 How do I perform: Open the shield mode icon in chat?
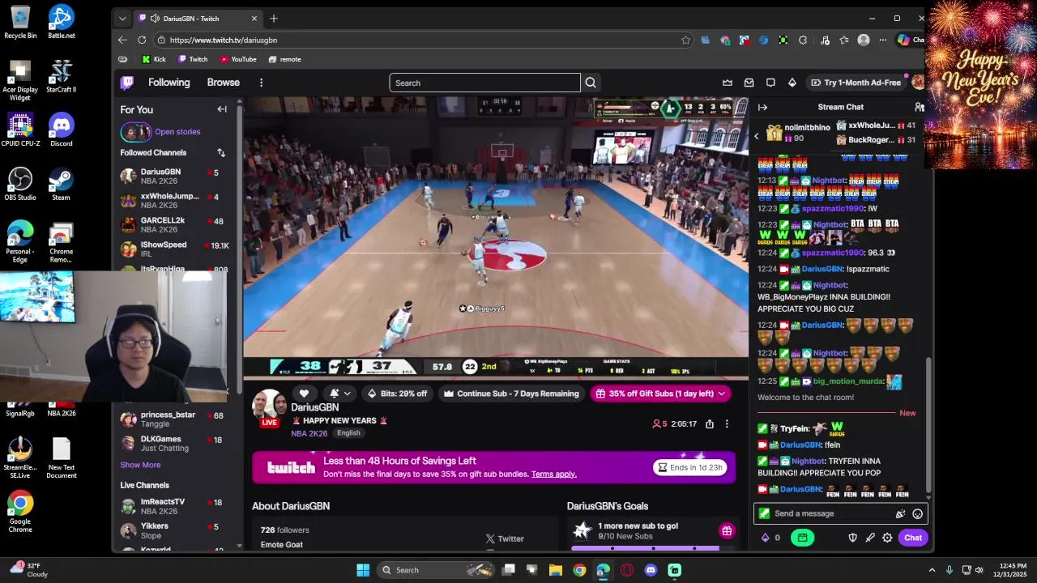[x=852, y=538]
